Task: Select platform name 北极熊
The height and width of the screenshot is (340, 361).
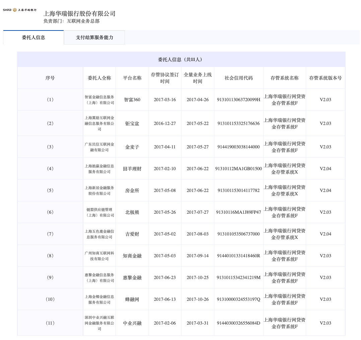Action: [132, 212]
